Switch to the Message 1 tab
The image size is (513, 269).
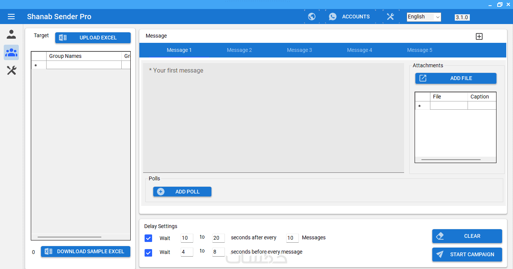[179, 50]
